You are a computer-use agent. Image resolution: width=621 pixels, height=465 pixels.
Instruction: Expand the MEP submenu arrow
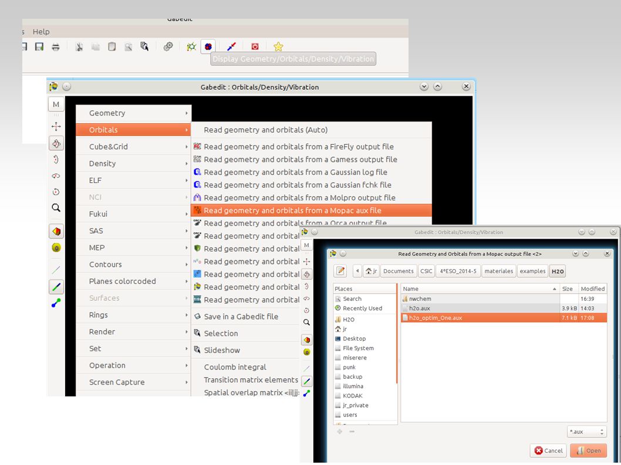(186, 247)
